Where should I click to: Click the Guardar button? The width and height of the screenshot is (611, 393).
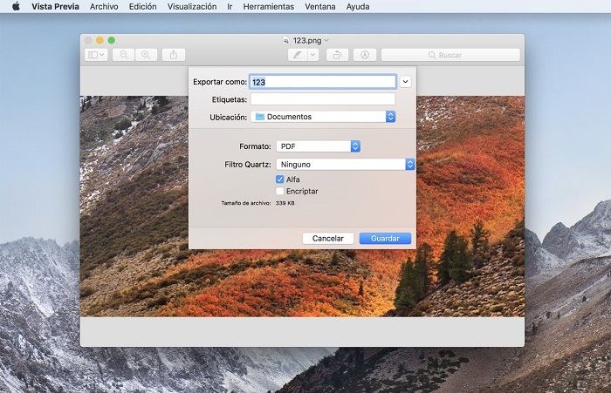385,238
